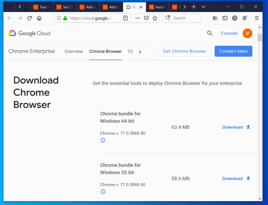268x205 pixels.
Task: Expand more Chrome Enterprise nav items chevron
Action: [140, 52]
